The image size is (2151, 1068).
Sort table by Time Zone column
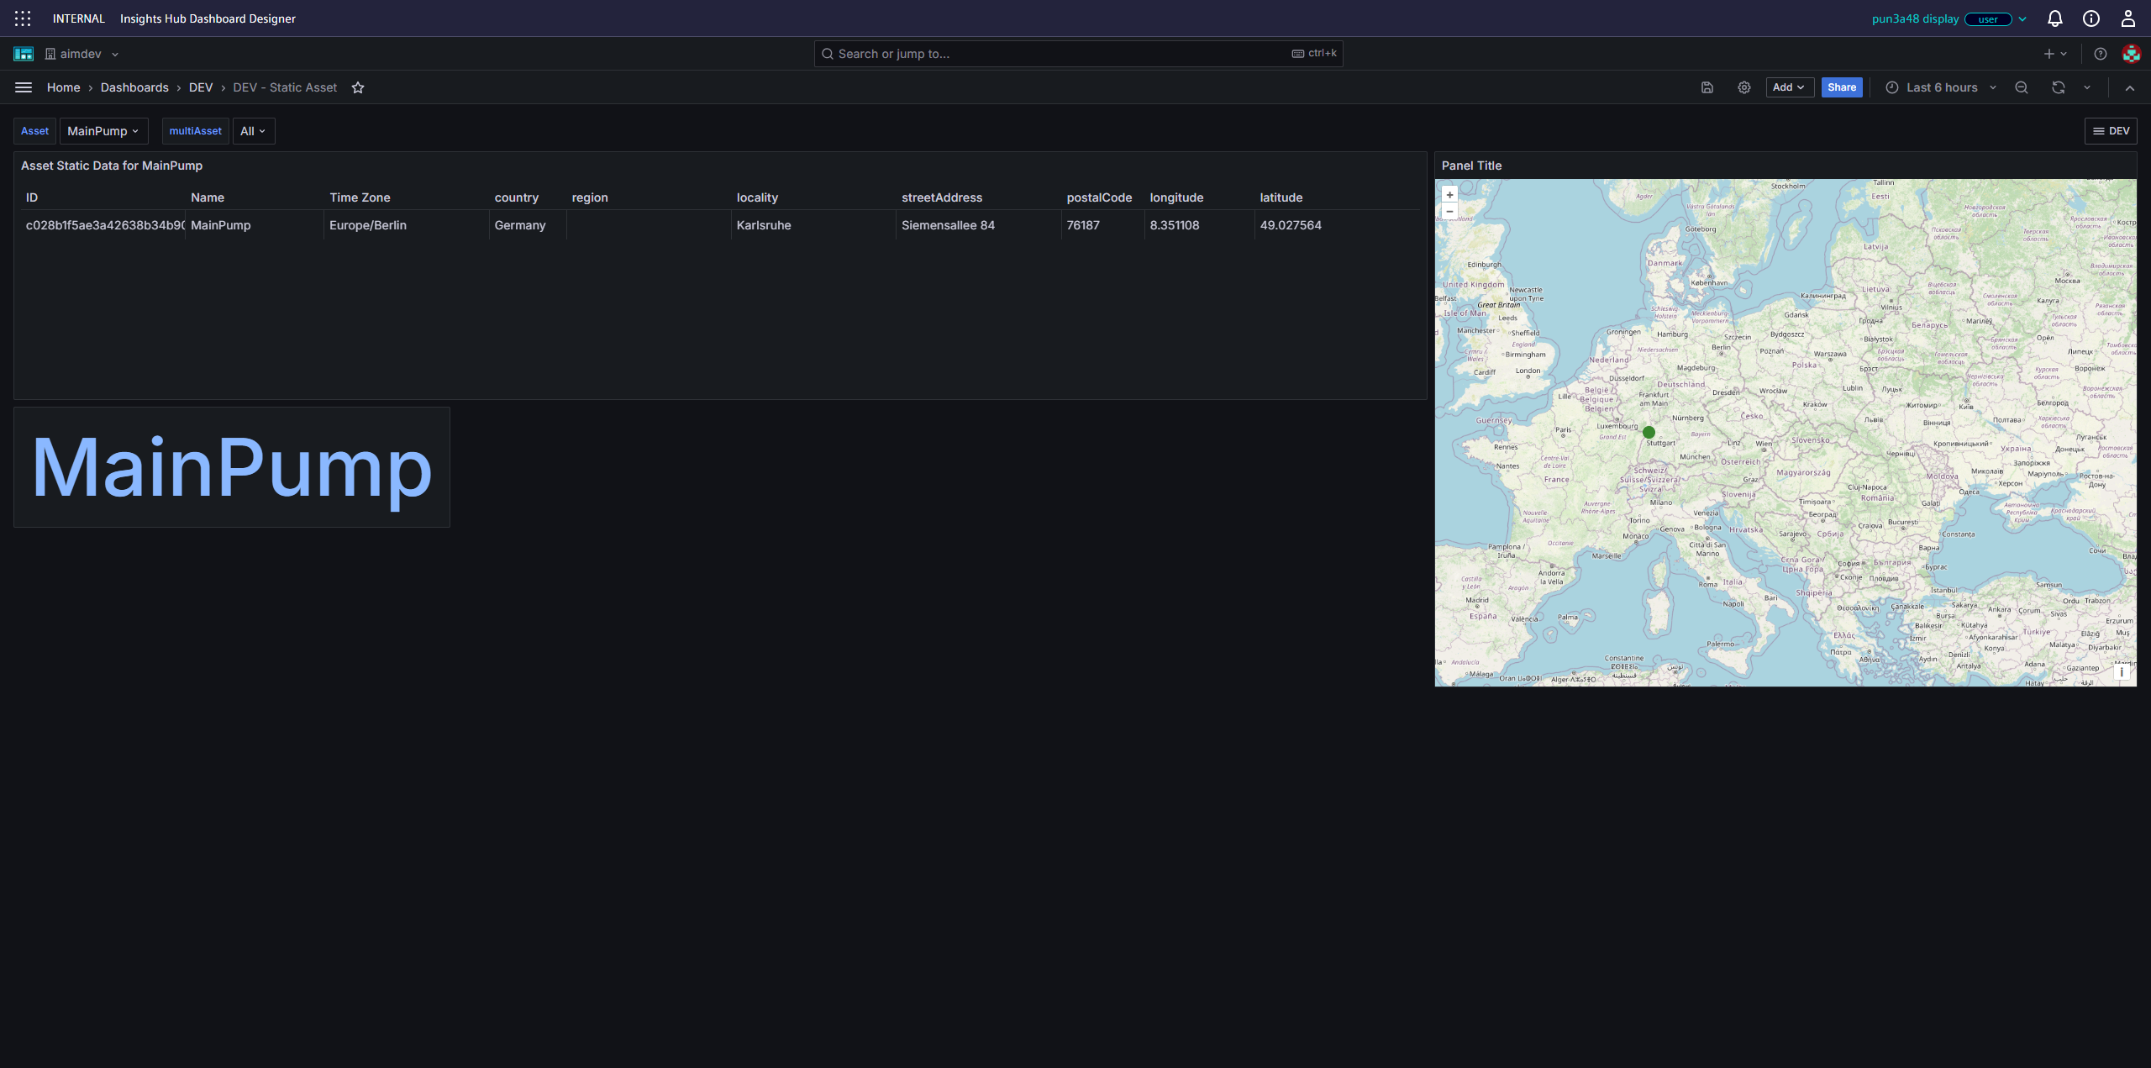click(x=360, y=197)
